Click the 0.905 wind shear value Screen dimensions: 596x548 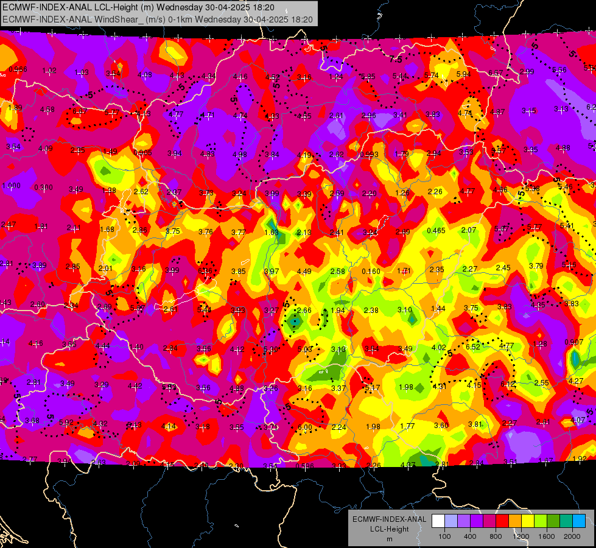click(142, 152)
